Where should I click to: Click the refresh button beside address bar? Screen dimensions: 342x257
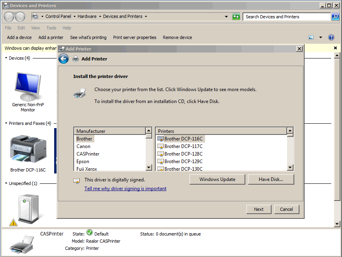(x=236, y=17)
